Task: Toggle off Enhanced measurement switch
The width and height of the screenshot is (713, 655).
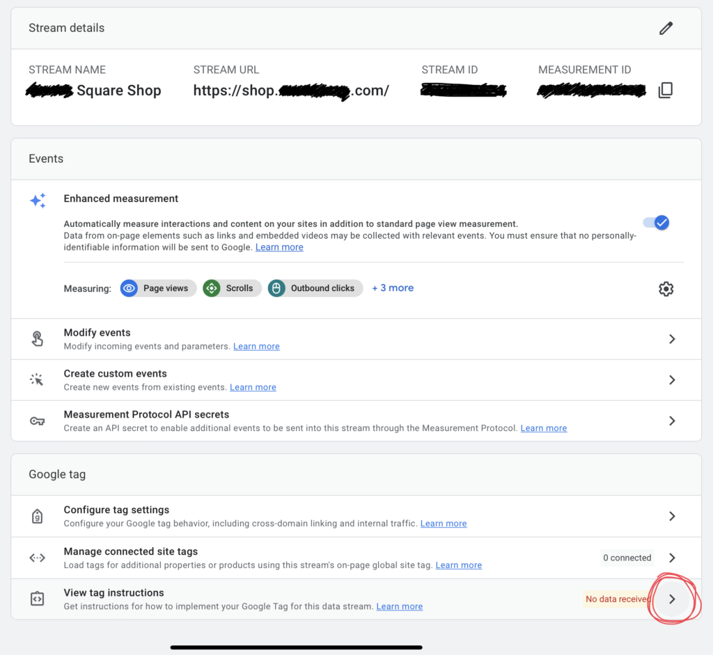Action: click(656, 223)
